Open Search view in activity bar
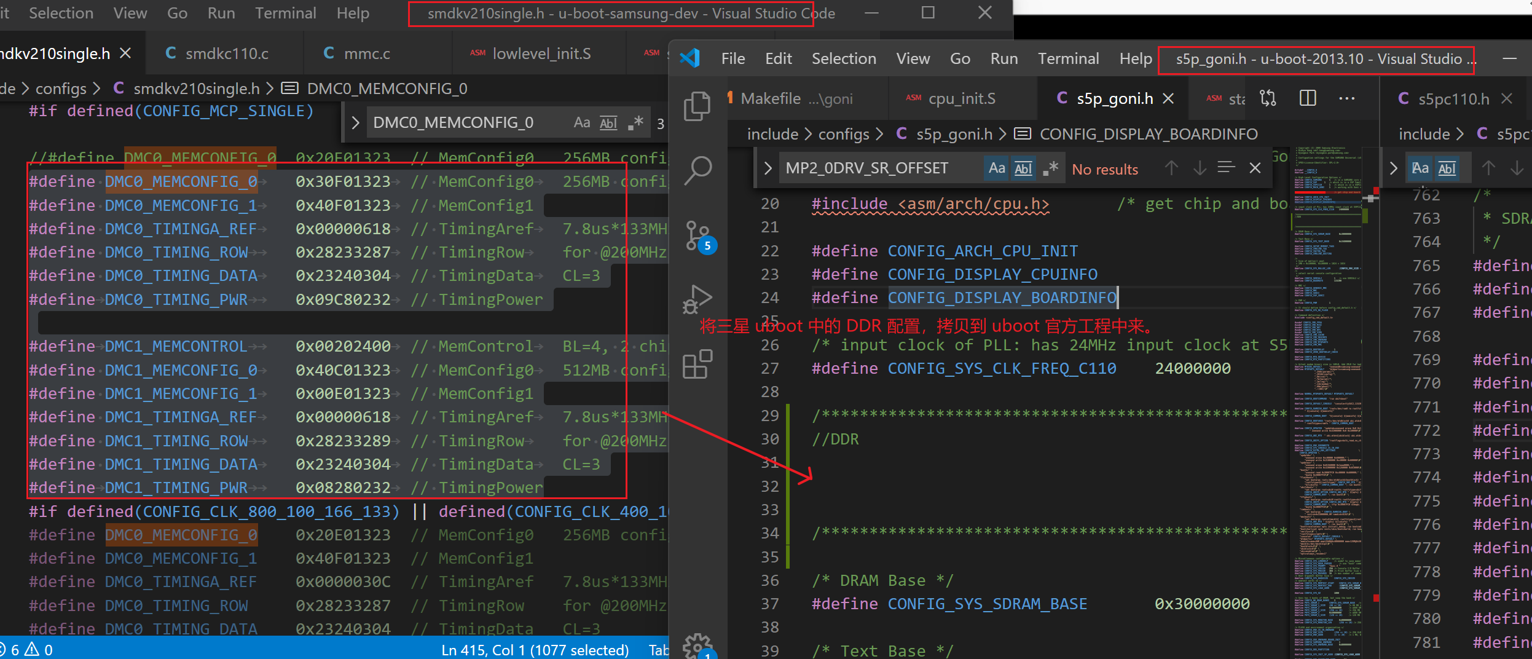The height and width of the screenshot is (659, 1532). pyautogui.click(x=697, y=170)
